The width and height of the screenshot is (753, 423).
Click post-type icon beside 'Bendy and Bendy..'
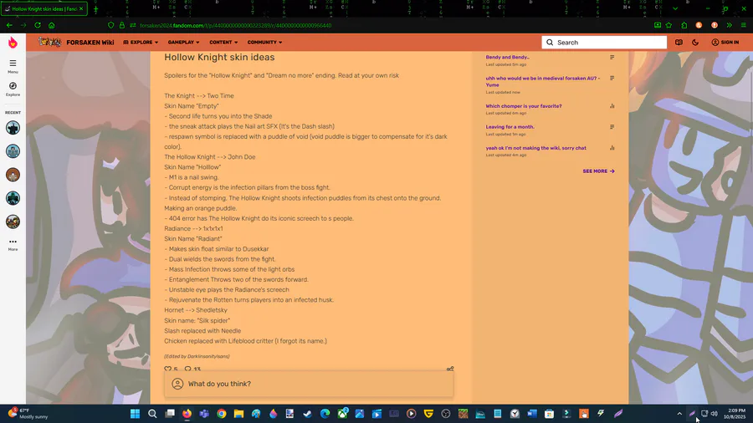tap(612, 57)
